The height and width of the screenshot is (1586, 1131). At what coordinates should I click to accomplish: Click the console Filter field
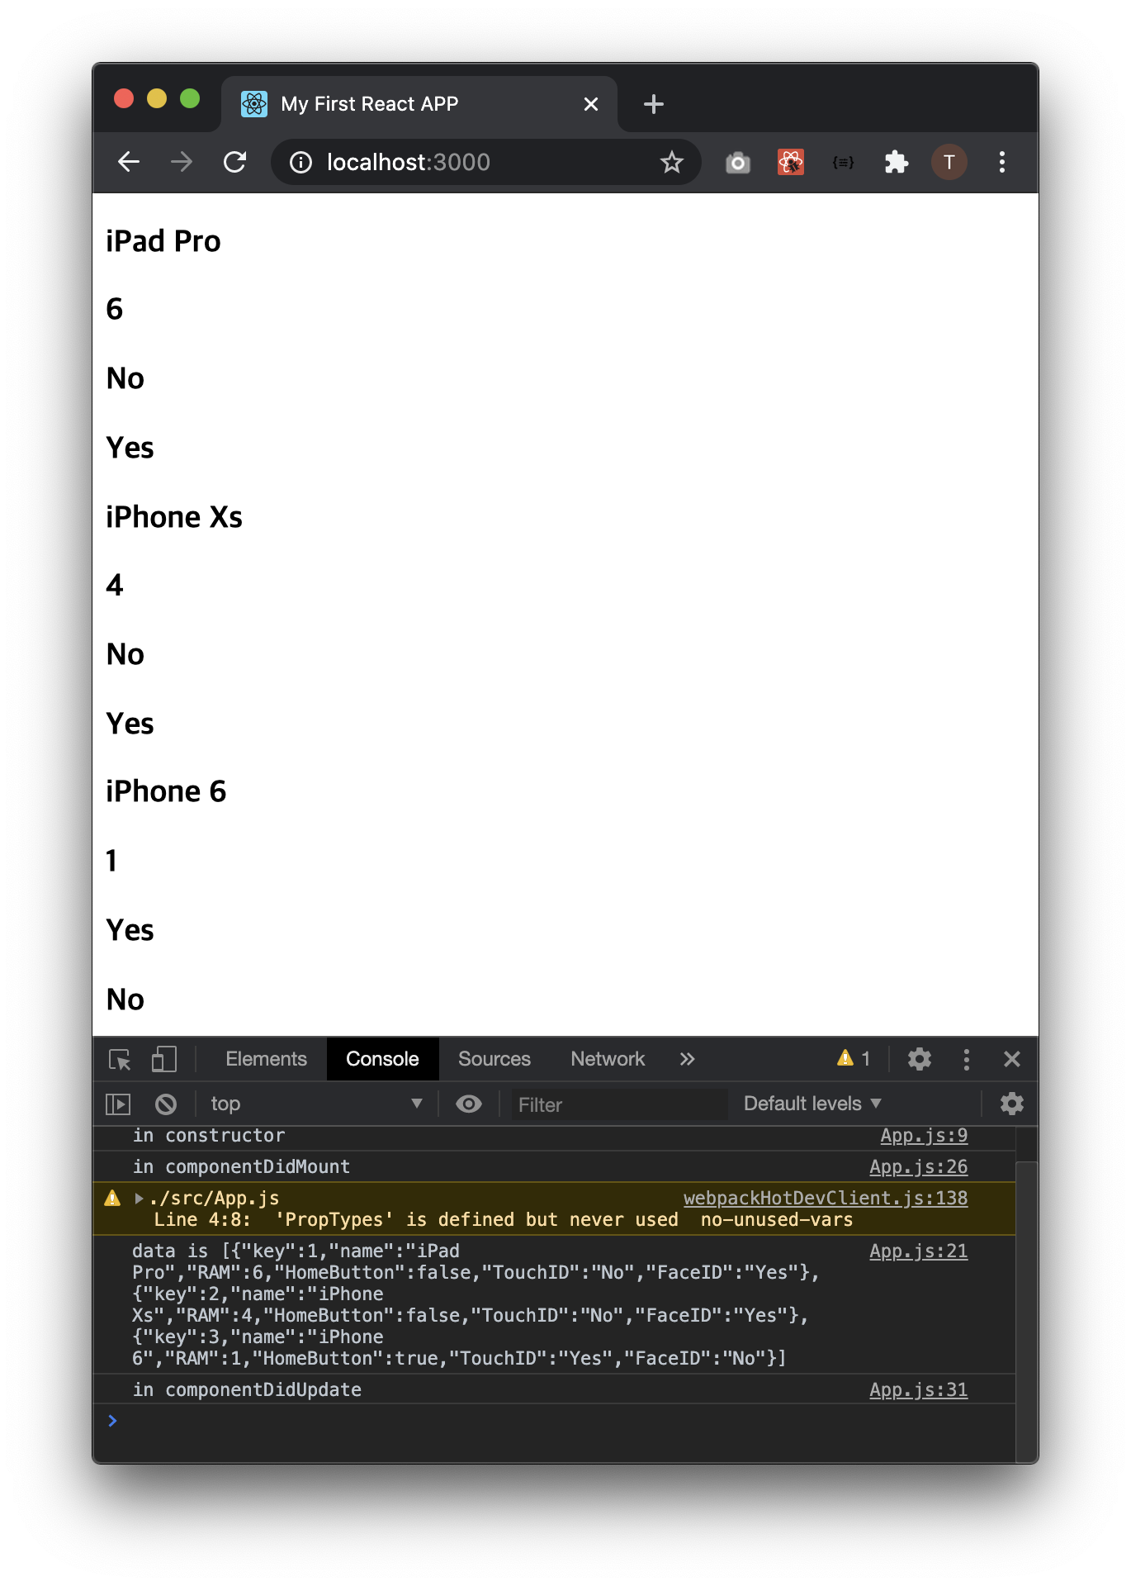(619, 1104)
